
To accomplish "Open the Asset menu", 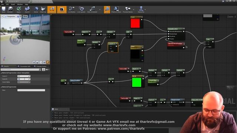I will pos(13,4).
